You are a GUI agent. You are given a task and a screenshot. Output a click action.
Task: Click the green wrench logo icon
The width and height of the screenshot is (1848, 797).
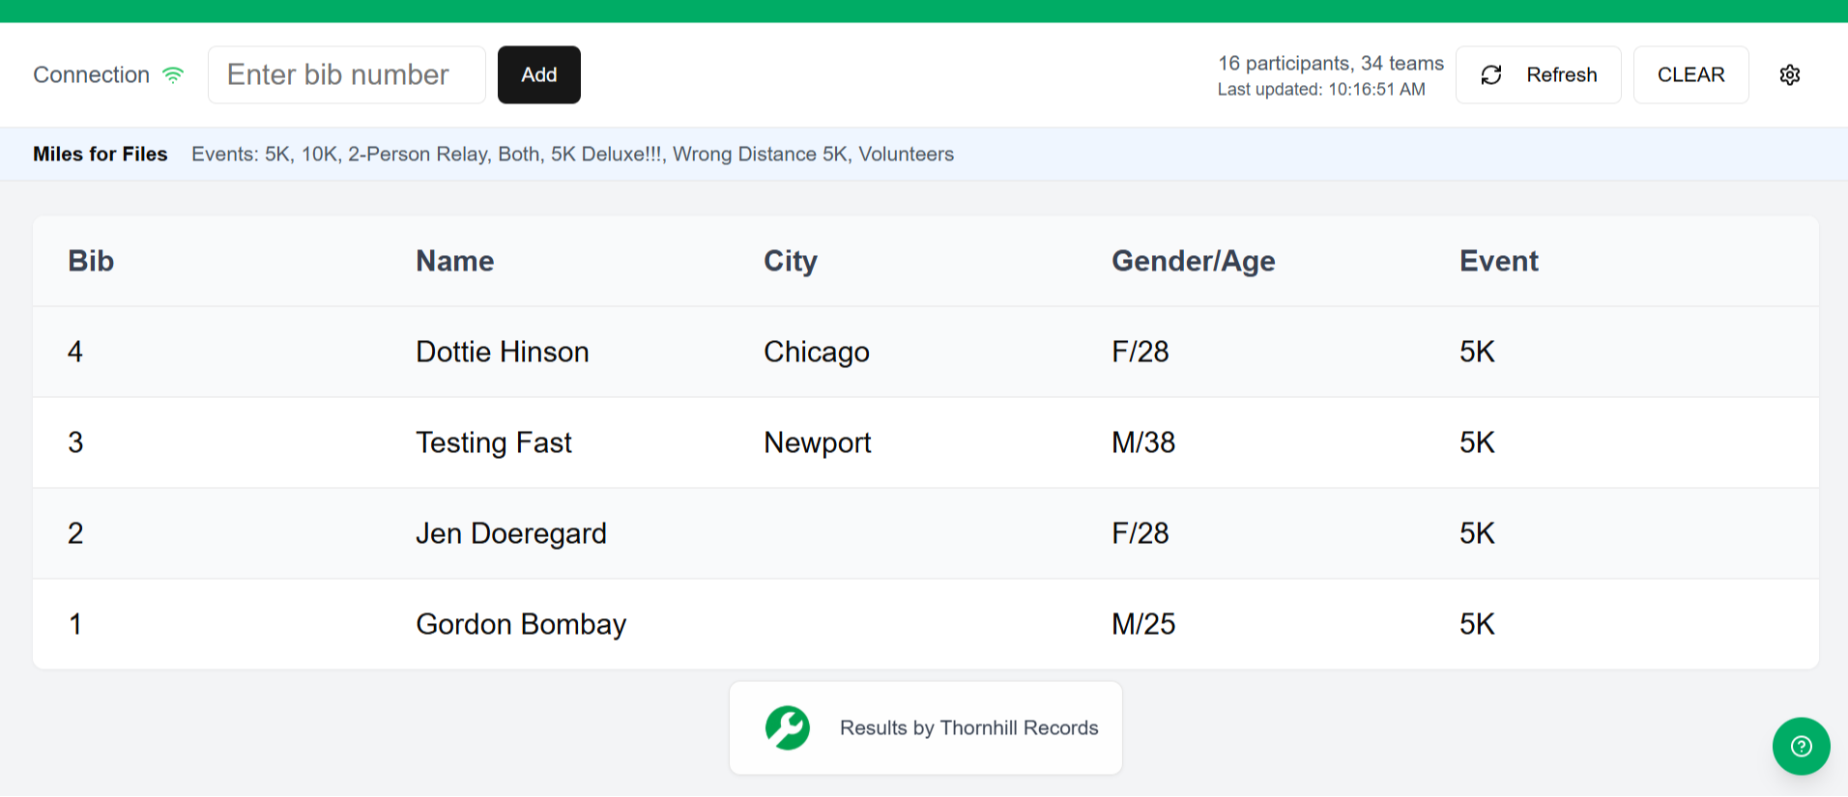coord(788,727)
